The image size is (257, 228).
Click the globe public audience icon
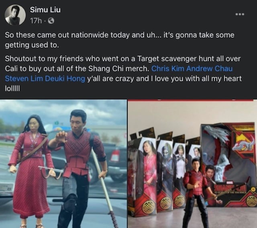tap(51, 21)
